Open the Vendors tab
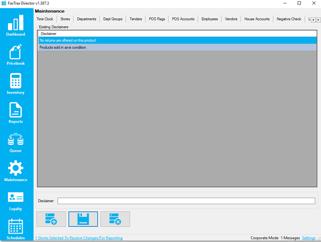 click(x=231, y=19)
